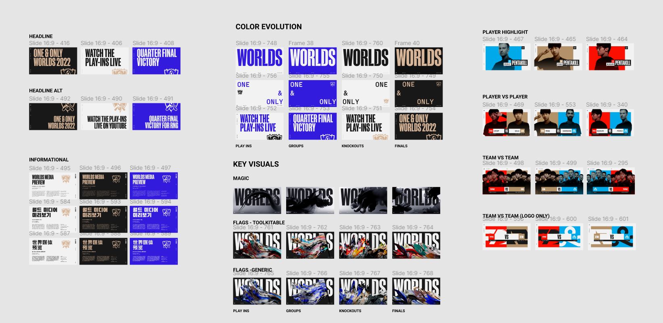Viewport: 663px width, 323px height.
Task: Select the black ONE & ONLY slide 749
Action: tap(418, 93)
